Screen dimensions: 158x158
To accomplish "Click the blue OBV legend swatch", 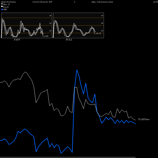I will (x=2, y=9).
